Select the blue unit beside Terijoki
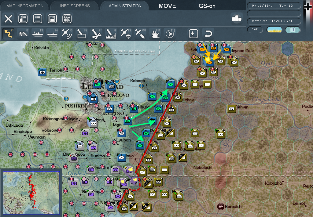 [x=42, y=72]
